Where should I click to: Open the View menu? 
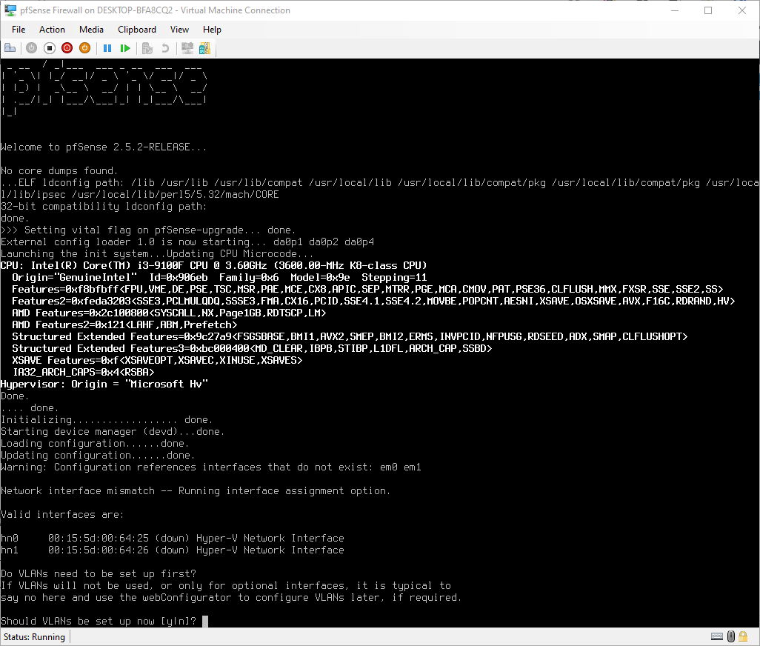coord(179,30)
